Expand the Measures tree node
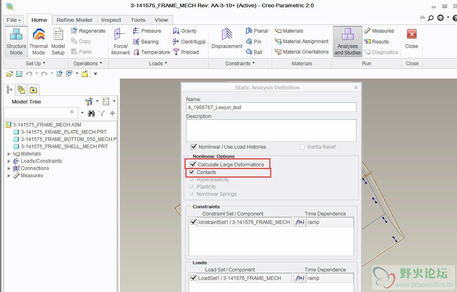 click(9, 176)
